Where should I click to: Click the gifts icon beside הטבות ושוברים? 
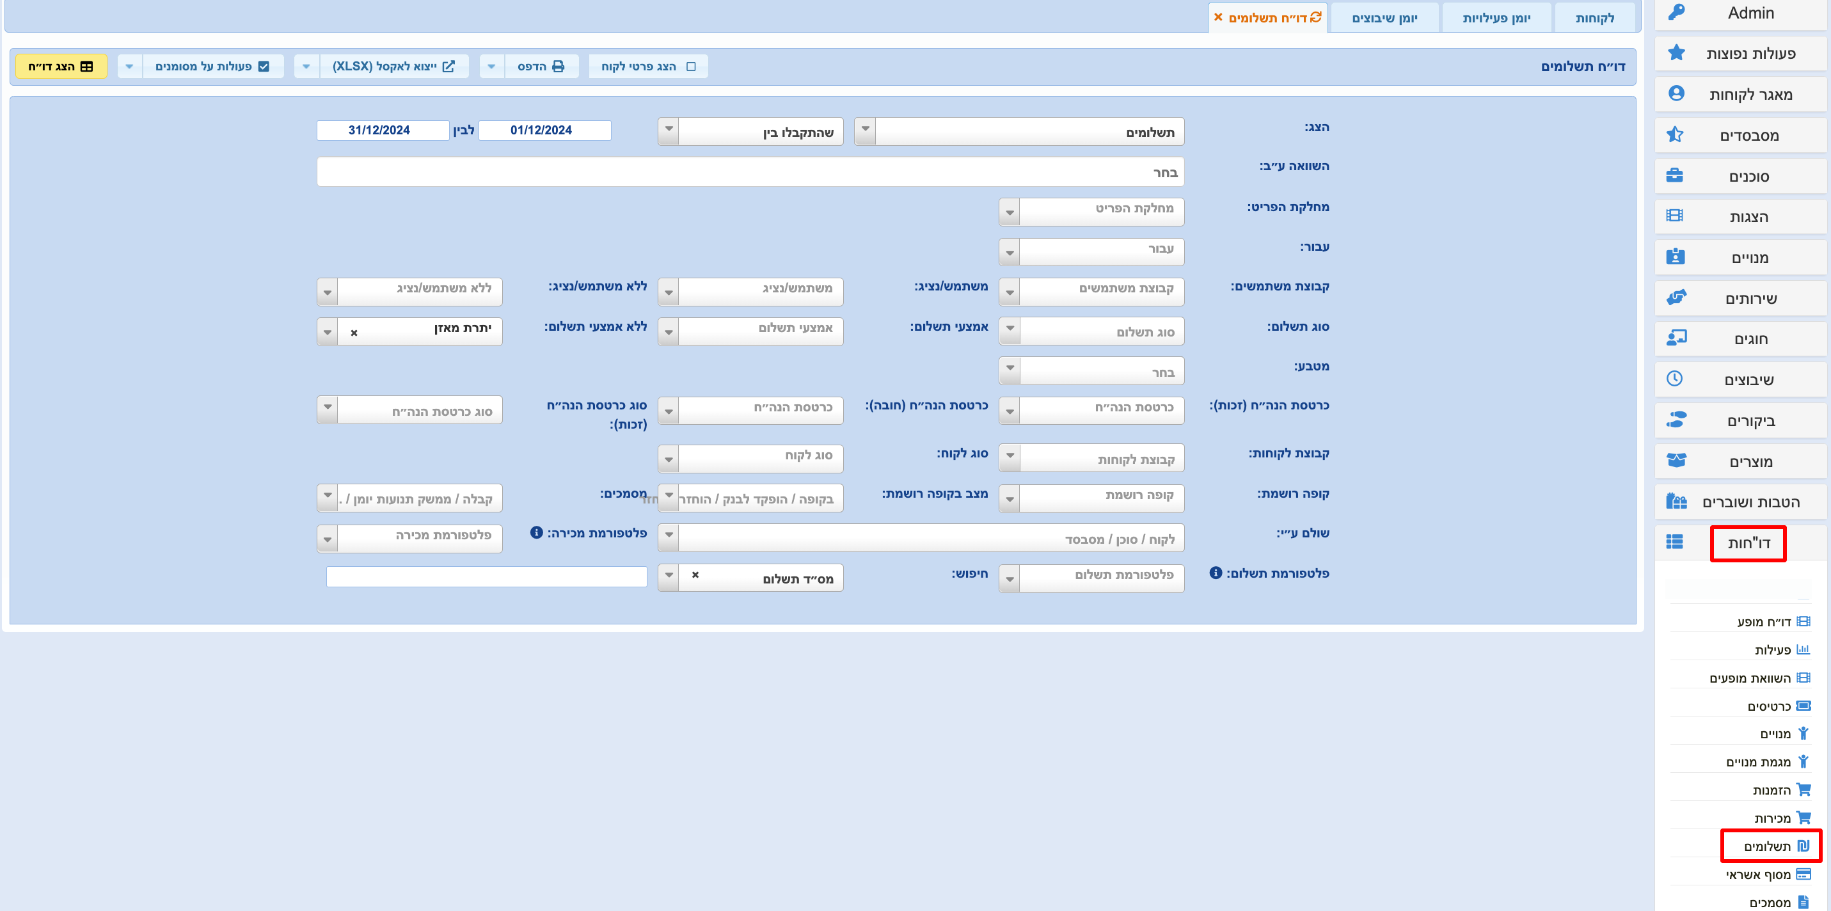(x=1676, y=502)
